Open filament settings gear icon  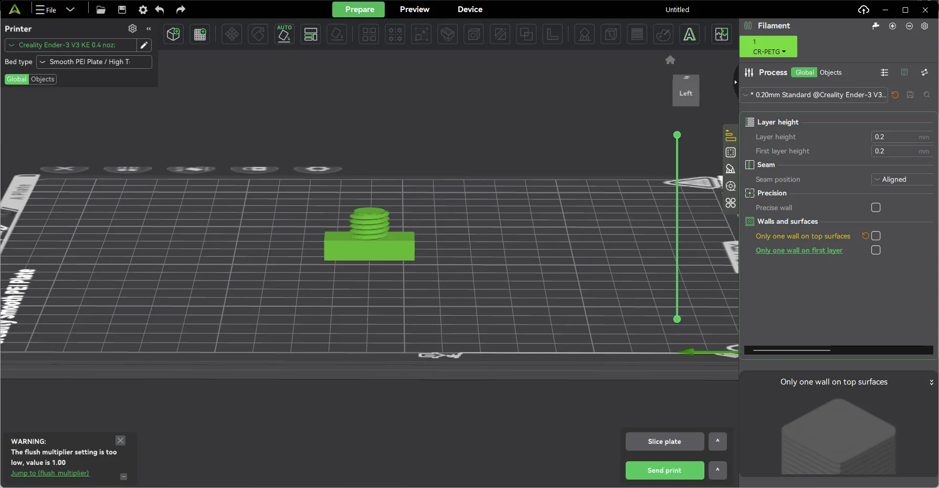pyautogui.click(x=925, y=26)
